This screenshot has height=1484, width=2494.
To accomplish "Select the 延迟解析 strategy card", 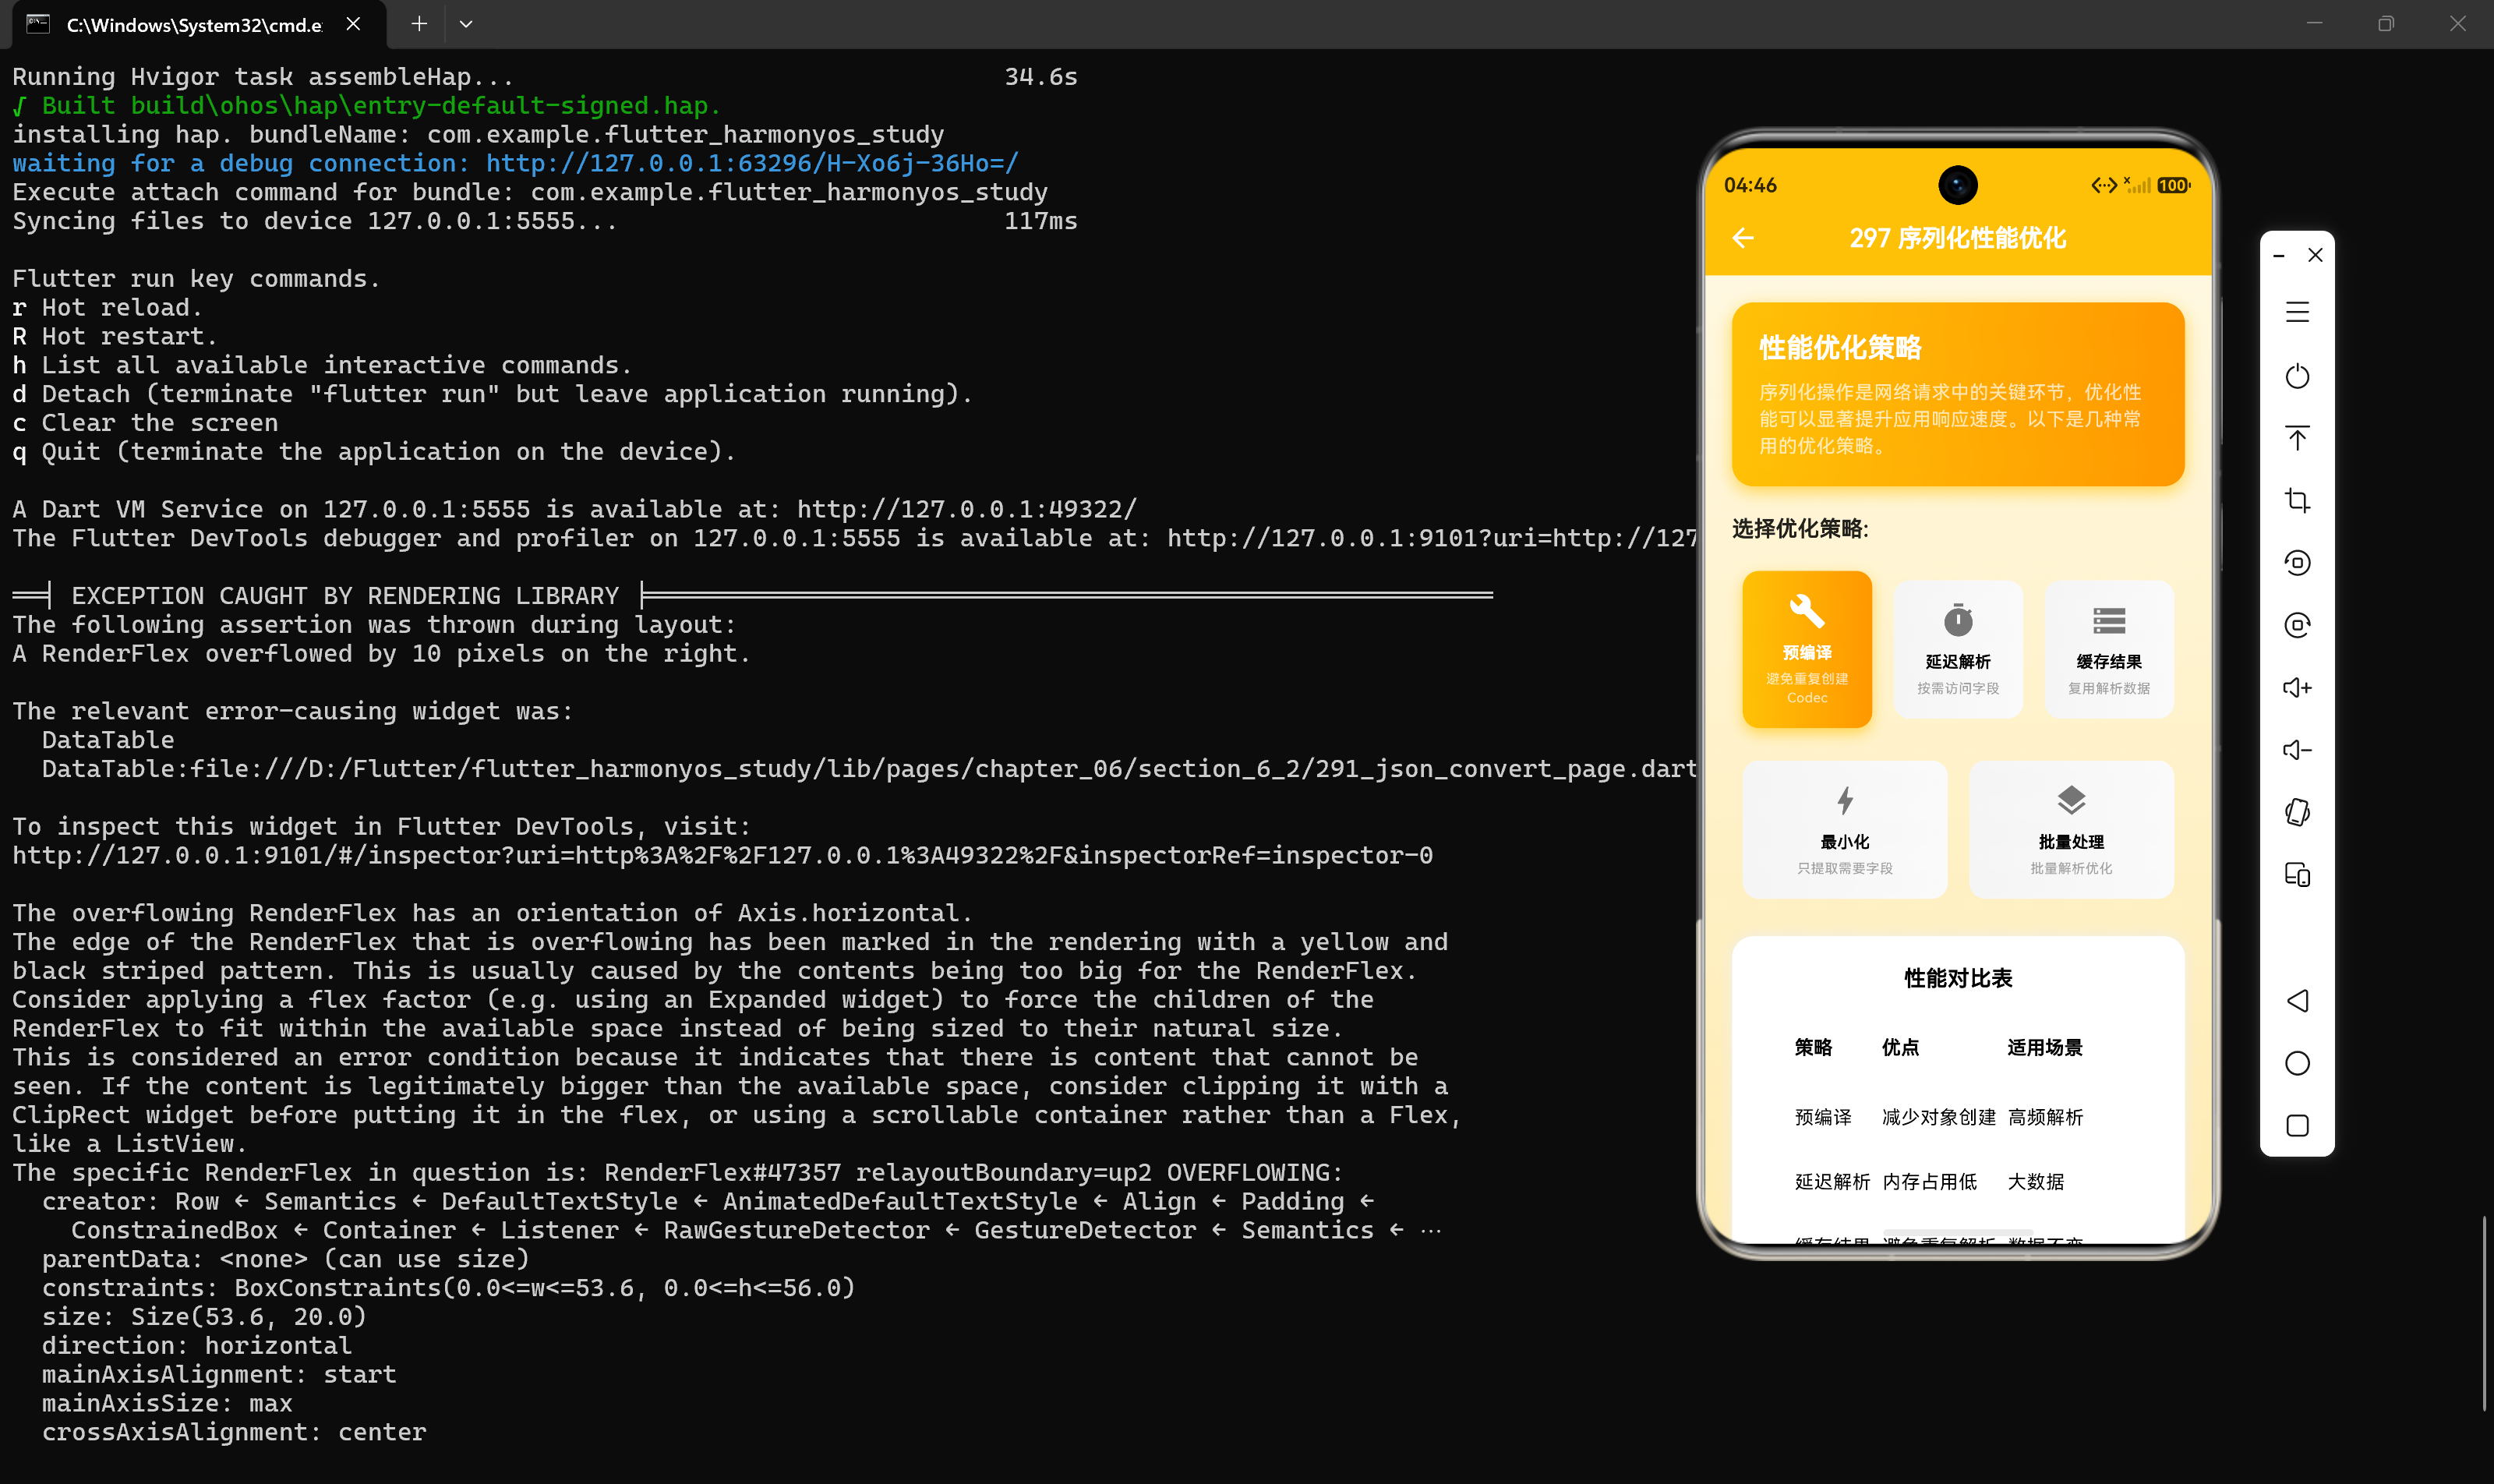I will point(1958,649).
